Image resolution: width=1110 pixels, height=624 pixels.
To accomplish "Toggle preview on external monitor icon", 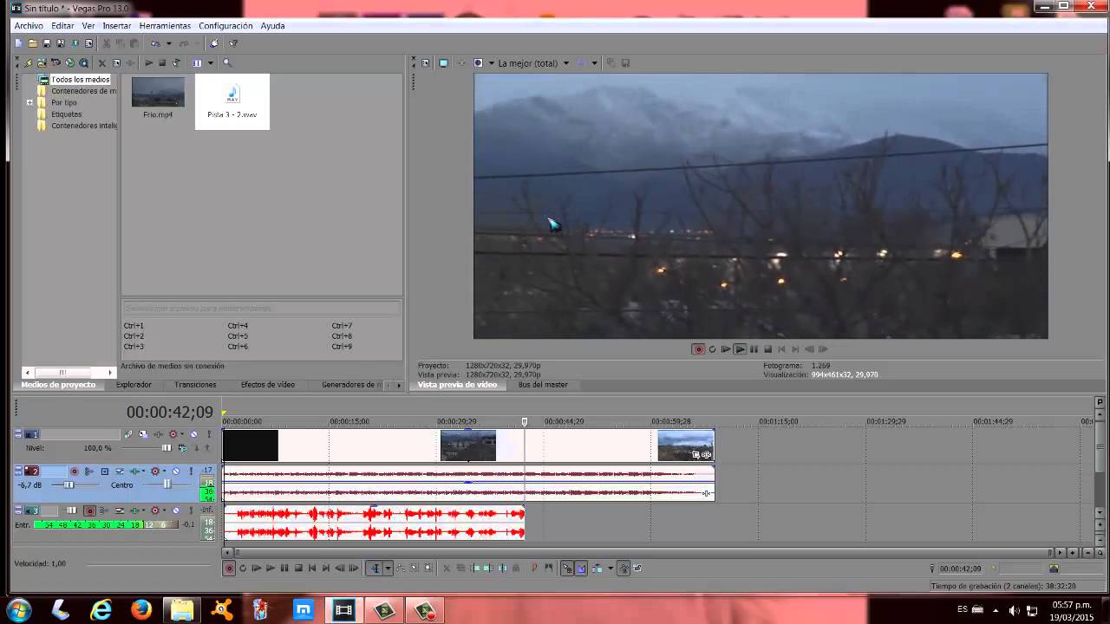I will click(x=443, y=63).
